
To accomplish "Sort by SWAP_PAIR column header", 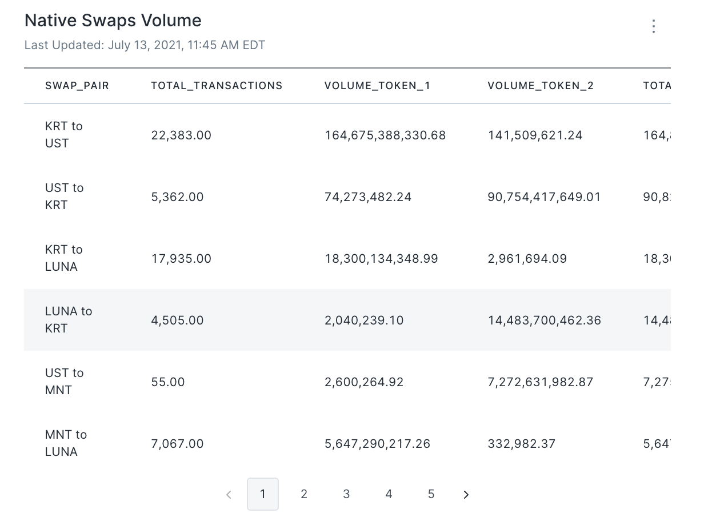I will [x=77, y=86].
